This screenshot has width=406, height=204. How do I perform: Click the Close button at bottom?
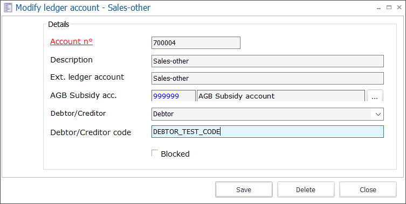368,190
